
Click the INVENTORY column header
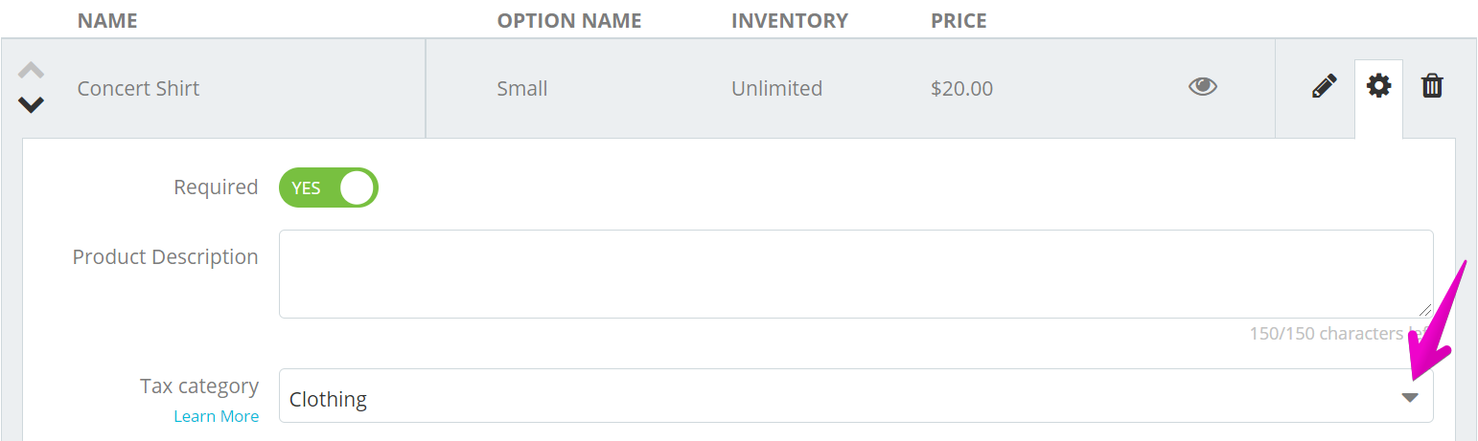pos(790,20)
